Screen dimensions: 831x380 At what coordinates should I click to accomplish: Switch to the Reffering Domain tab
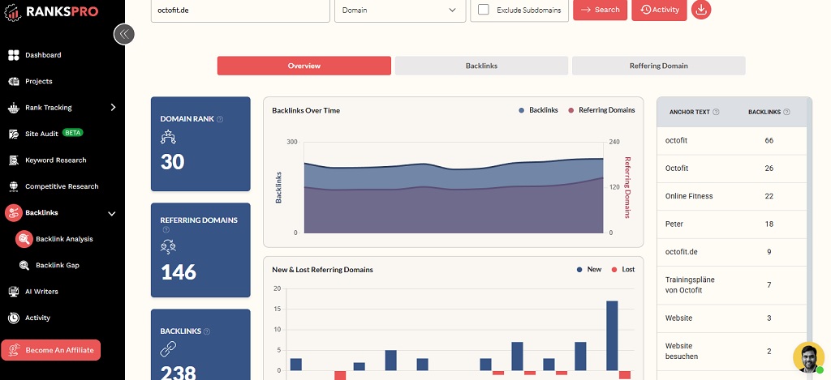[659, 66]
